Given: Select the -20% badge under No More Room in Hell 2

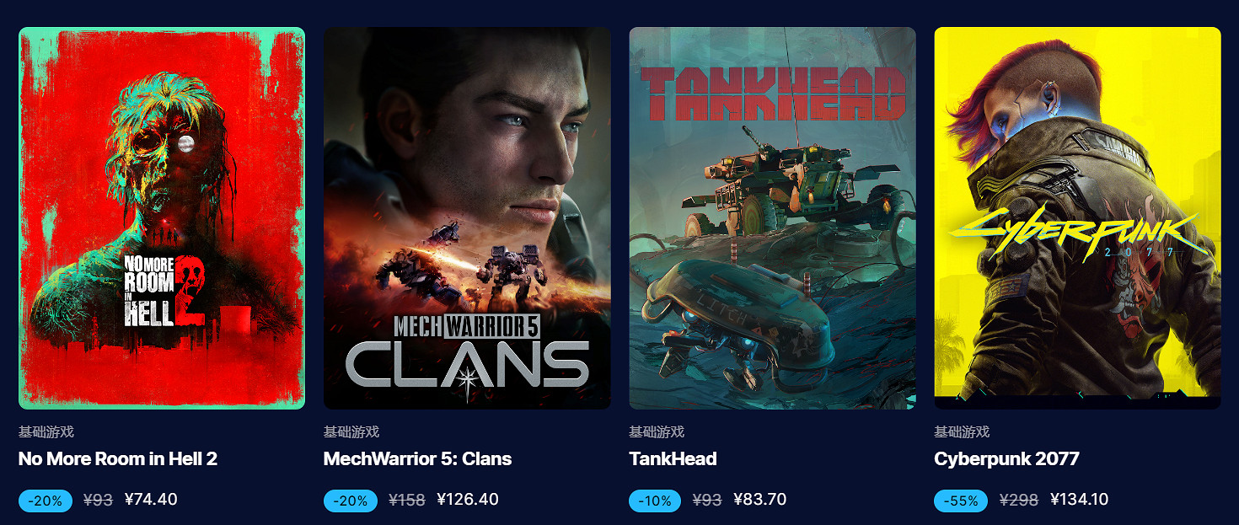Looking at the screenshot, I should point(46,500).
